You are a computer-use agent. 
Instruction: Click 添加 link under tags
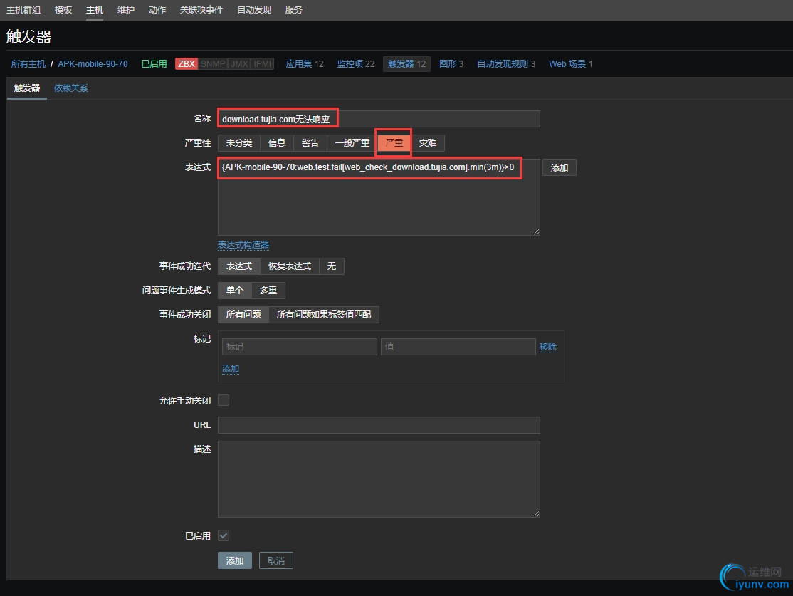pyautogui.click(x=231, y=369)
